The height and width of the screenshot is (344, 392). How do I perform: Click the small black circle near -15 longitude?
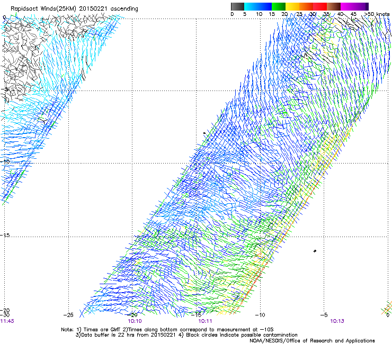tap(204, 133)
